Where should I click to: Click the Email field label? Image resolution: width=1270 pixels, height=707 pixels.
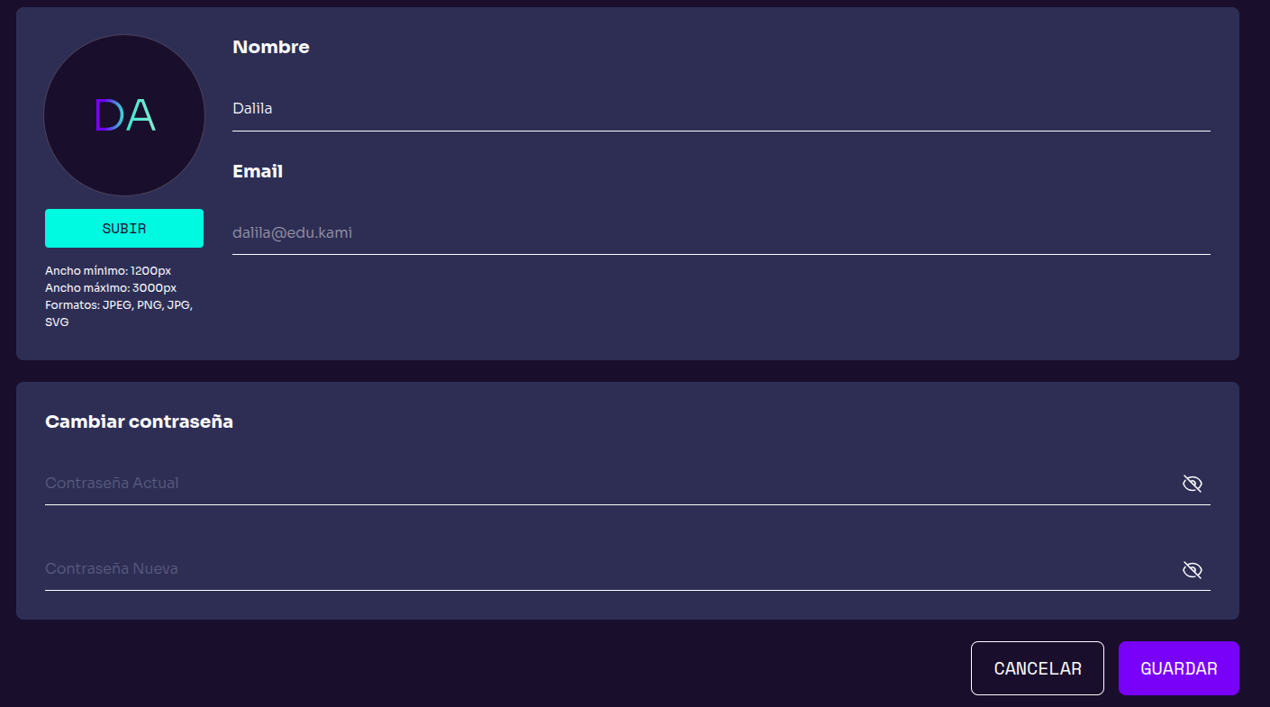pyautogui.click(x=258, y=171)
